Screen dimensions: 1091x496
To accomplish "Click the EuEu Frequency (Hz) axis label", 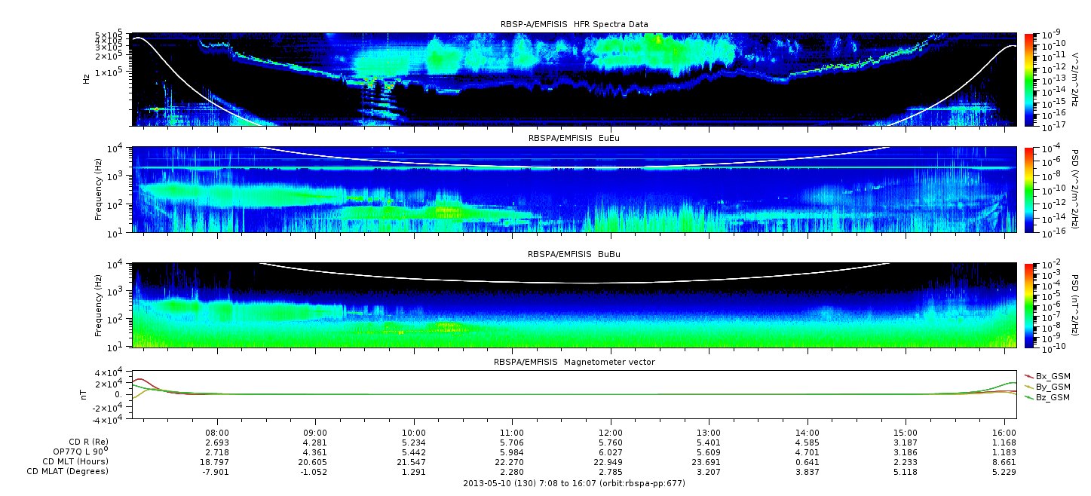I will [x=99, y=189].
